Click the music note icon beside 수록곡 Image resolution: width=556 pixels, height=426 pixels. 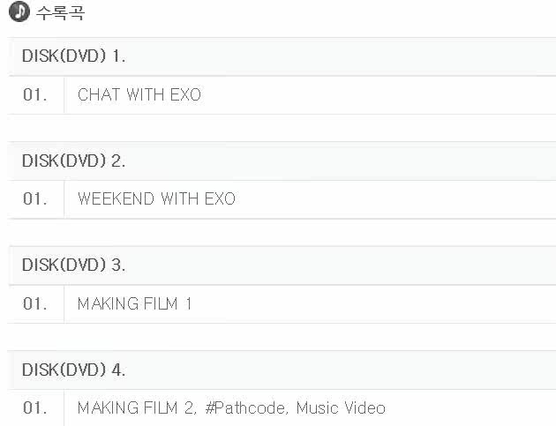point(19,13)
